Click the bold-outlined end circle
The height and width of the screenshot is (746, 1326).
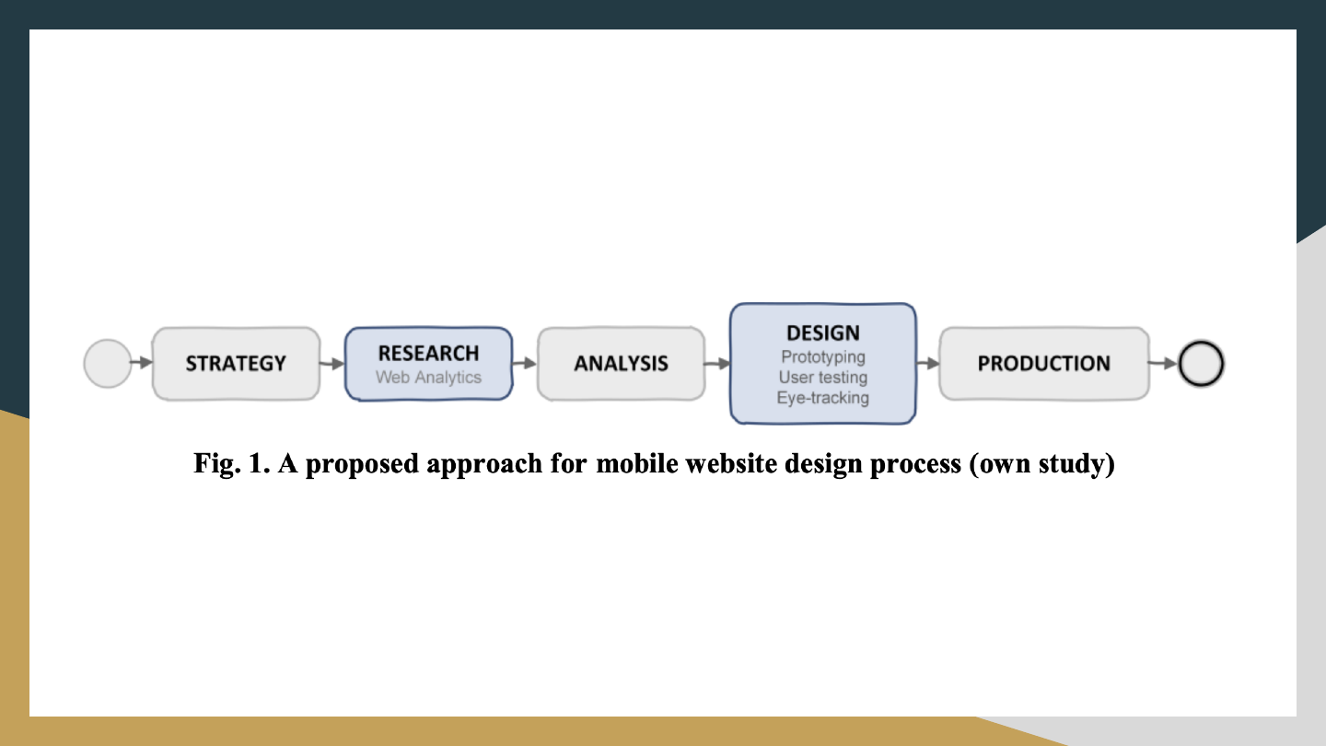pyautogui.click(x=1201, y=364)
